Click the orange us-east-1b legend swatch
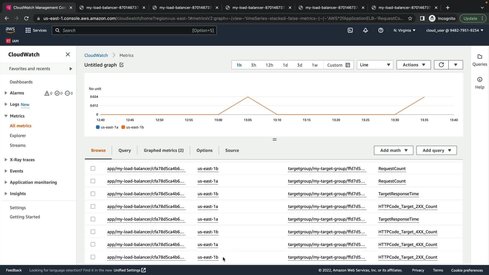Image resolution: width=489 pixels, height=275 pixels. (x=123, y=127)
